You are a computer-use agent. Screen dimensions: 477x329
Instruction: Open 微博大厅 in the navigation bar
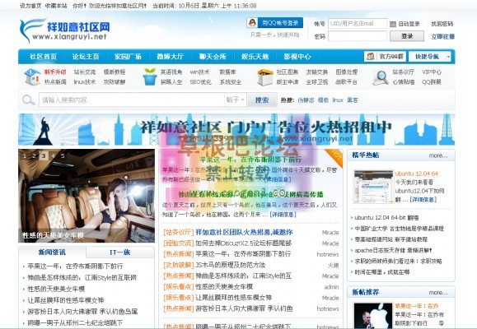[x=170, y=57]
